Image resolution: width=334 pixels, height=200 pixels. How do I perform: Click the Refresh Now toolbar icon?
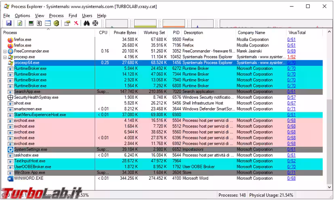tap(19, 23)
